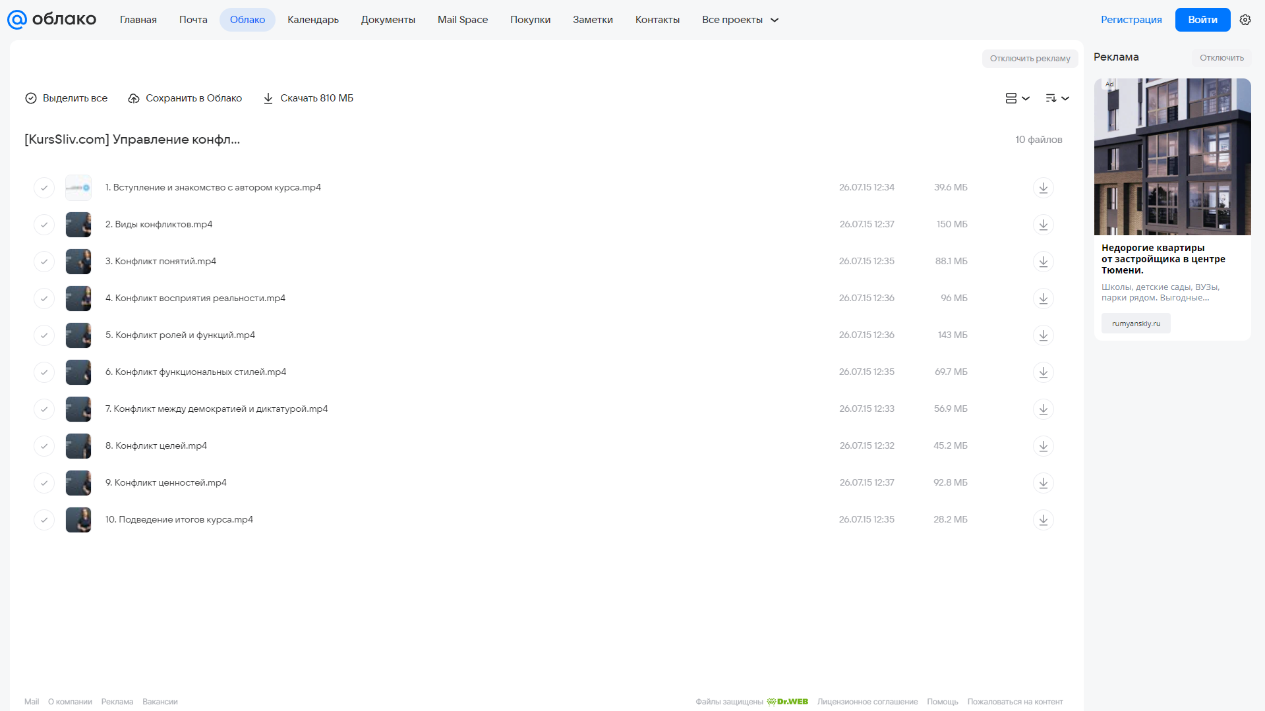
Task: Switch to the Почта tab
Action: click(x=193, y=20)
